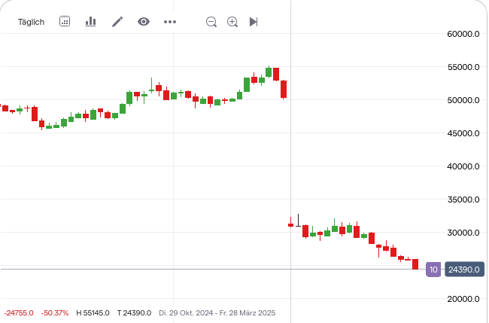This screenshot has height=323, width=489.
Task: Zoom out with the minus magnifier
Action: point(211,22)
